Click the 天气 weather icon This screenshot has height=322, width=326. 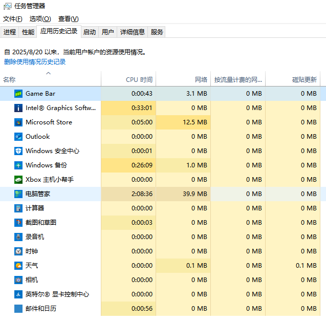(18, 266)
